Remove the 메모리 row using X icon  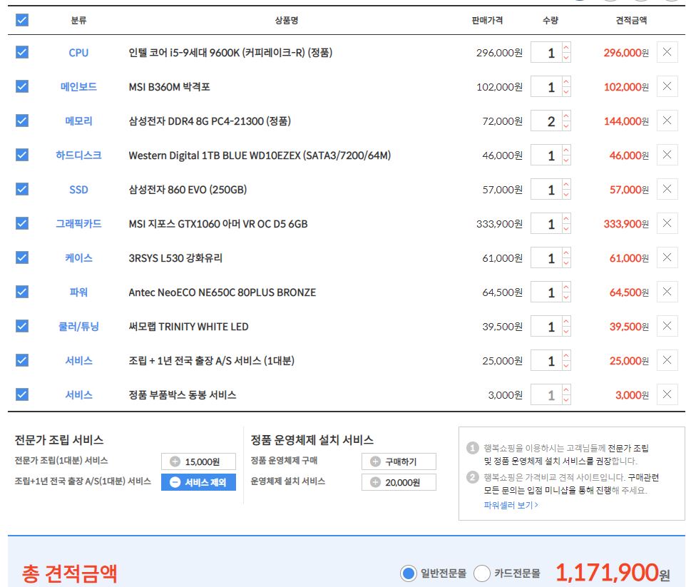pyautogui.click(x=667, y=121)
